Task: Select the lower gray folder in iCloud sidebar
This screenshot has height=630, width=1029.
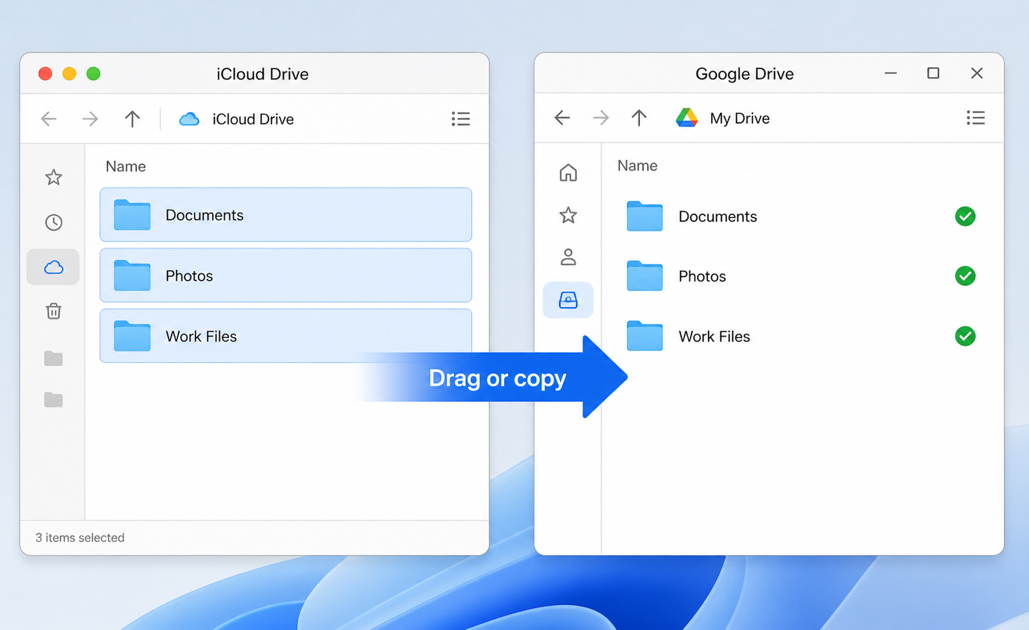Action: (53, 400)
